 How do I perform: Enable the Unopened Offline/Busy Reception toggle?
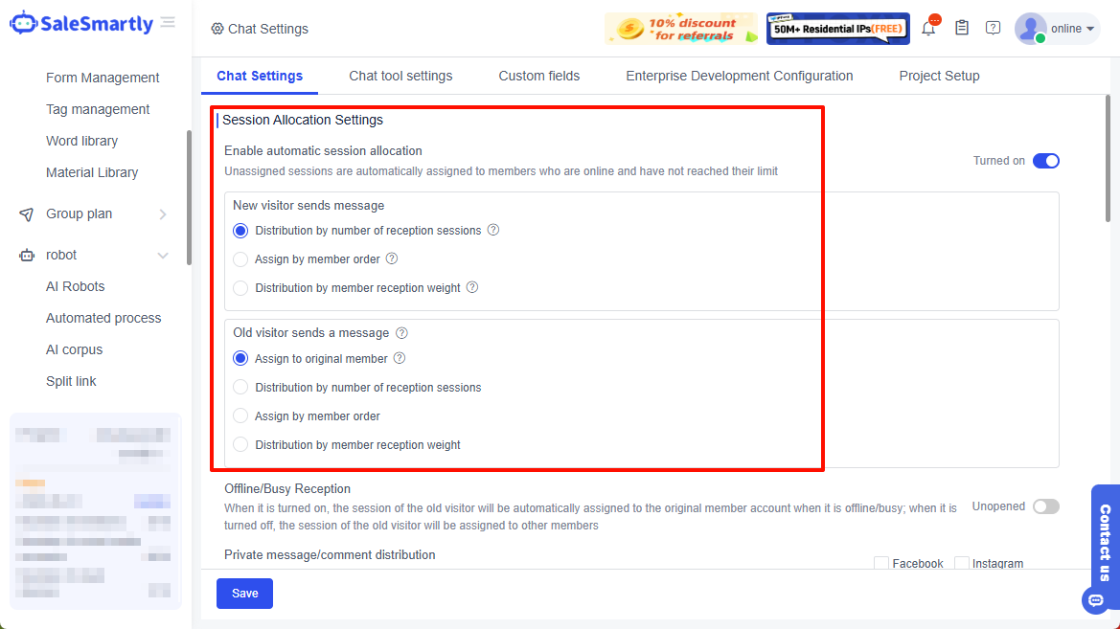[x=1045, y=506]
